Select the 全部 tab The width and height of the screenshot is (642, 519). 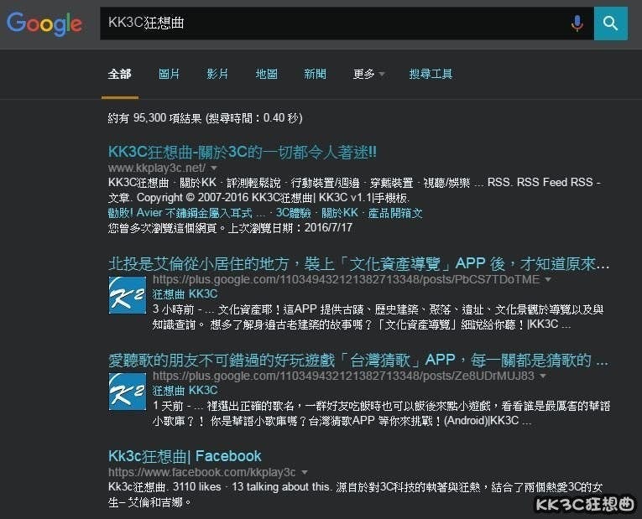(119, 74)
